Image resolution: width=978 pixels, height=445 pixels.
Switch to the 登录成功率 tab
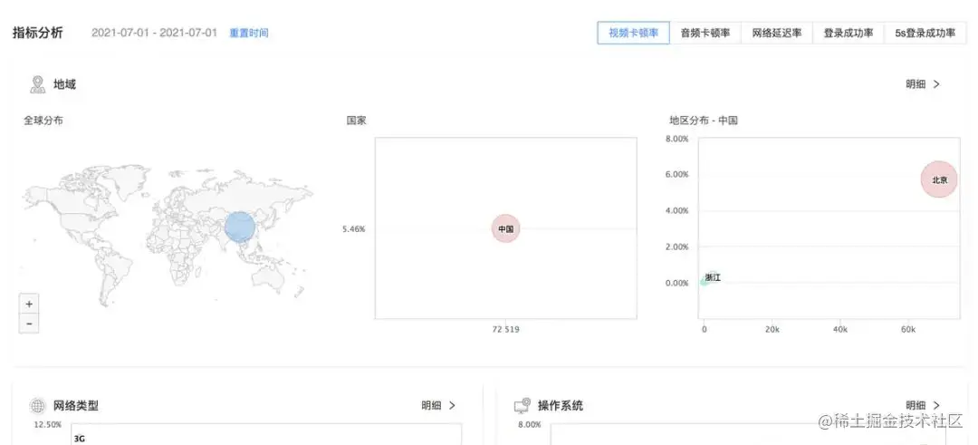pos(849,33)
